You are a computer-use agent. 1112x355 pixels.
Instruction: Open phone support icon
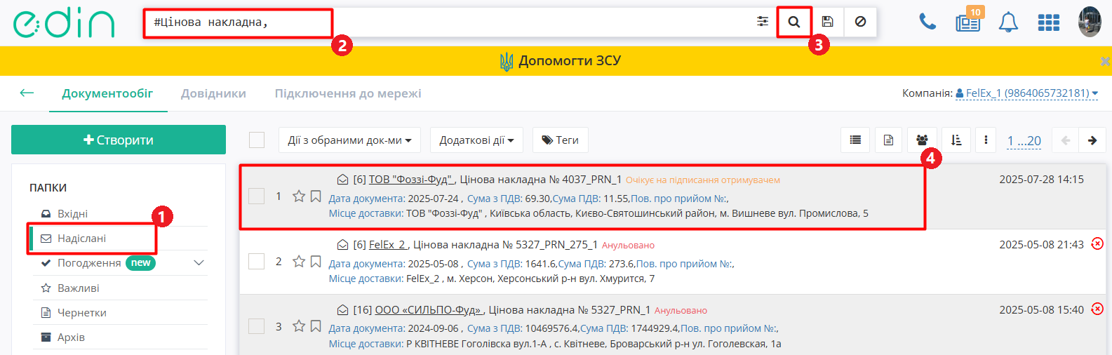click(x=927, y=22)
